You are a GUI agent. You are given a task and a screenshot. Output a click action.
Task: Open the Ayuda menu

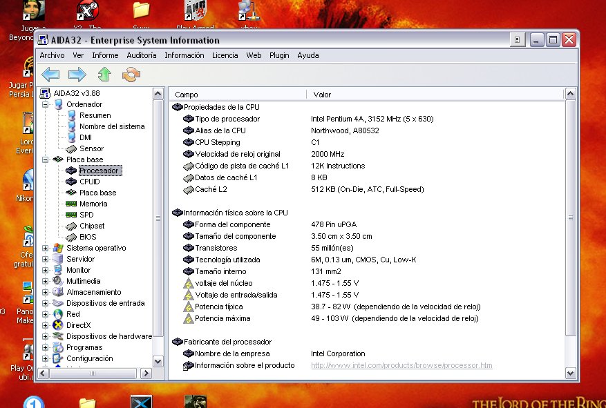[x=308, y=55]
